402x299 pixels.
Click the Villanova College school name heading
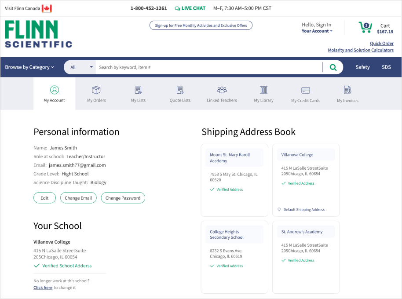pos(52,242)
